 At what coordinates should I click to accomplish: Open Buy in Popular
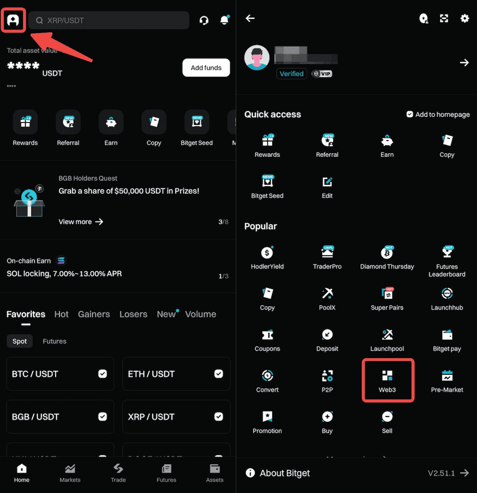(x=327, y=423)
